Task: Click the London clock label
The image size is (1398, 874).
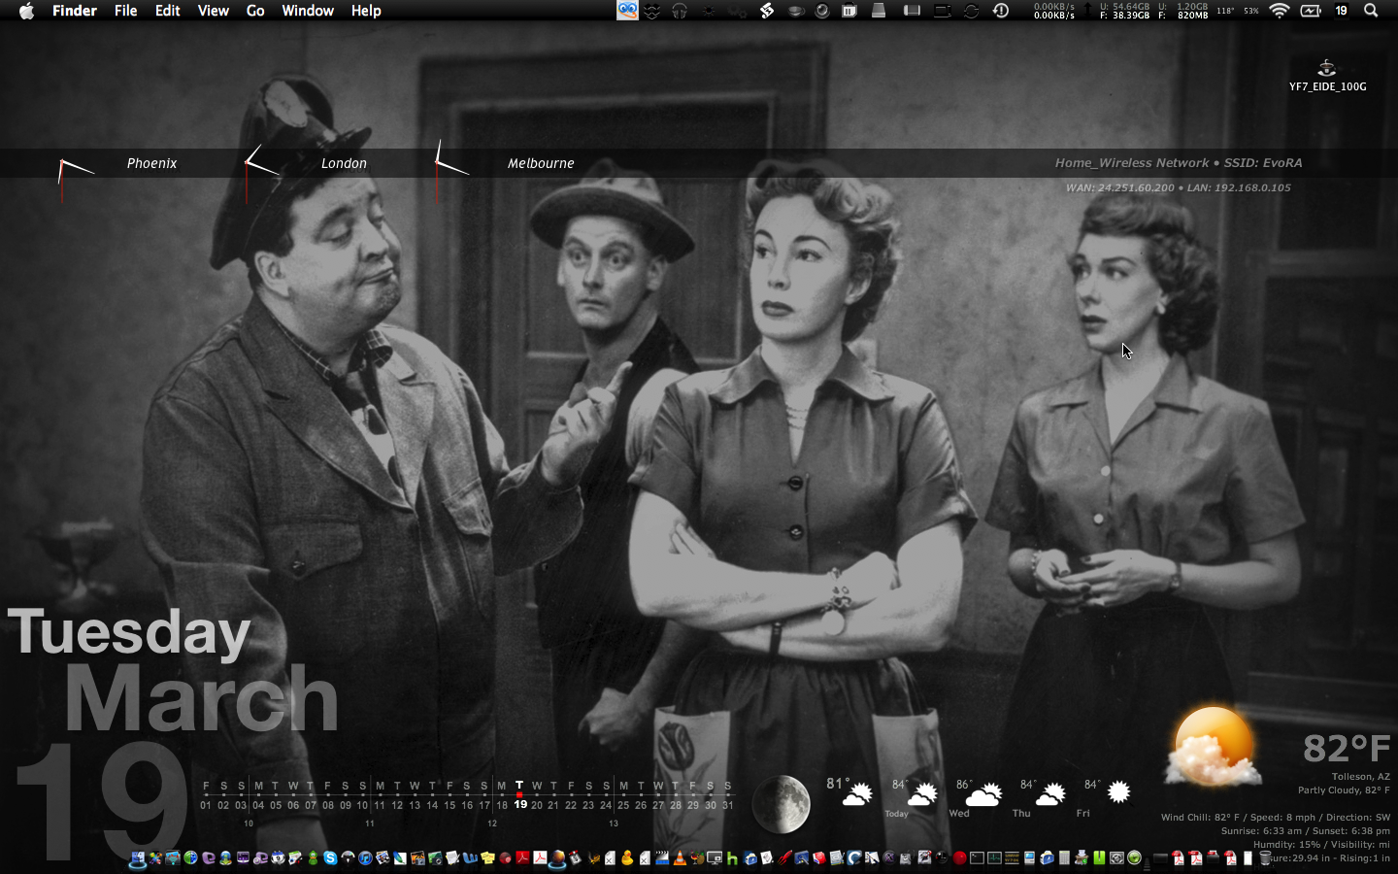Action: tap(345, 163)
